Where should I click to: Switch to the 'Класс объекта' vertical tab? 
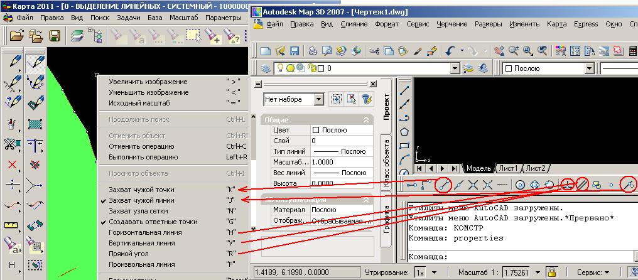tap(386, 163)
